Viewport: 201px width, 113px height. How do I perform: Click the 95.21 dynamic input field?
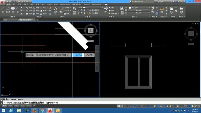click(x=90, y=55)
